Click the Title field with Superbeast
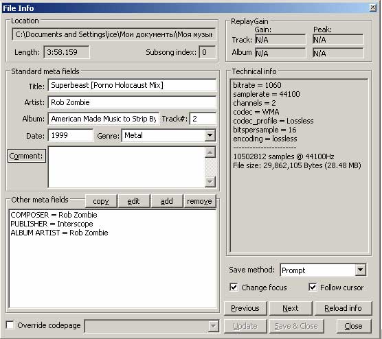Image resolution: width=382 pixels, height=339 pixels. click(132, 85)
